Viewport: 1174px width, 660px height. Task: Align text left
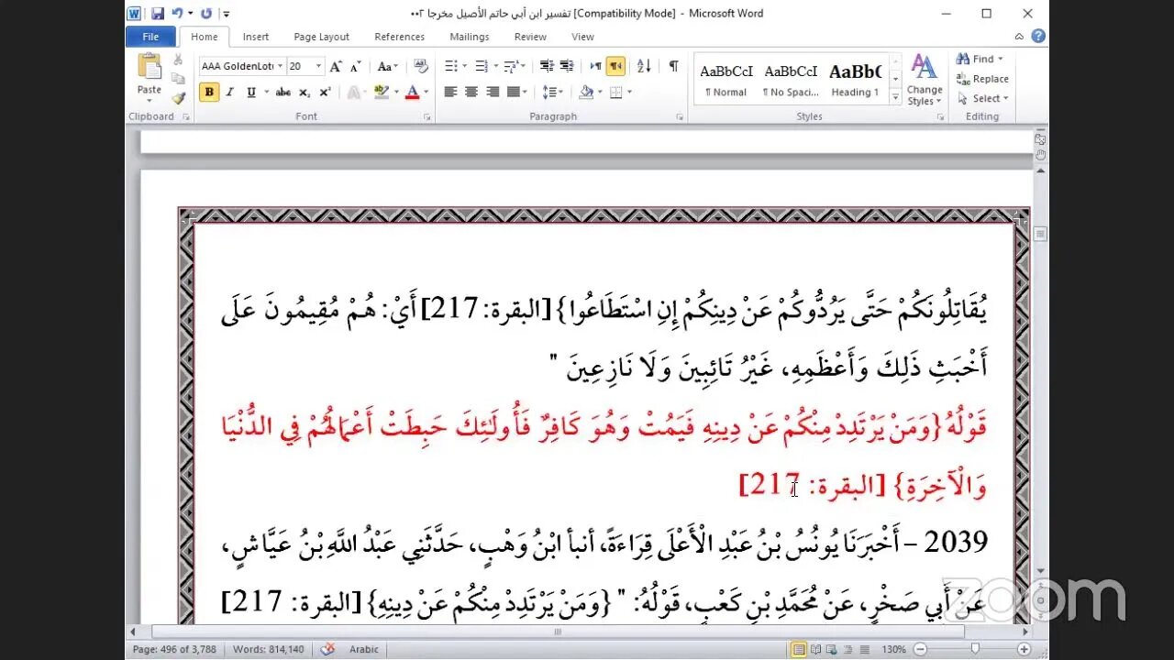(x=450, y=92)
